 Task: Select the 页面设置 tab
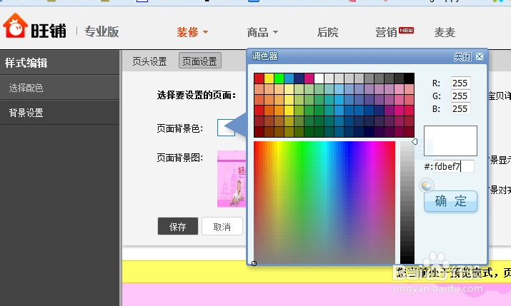click(x=200, y=61)
